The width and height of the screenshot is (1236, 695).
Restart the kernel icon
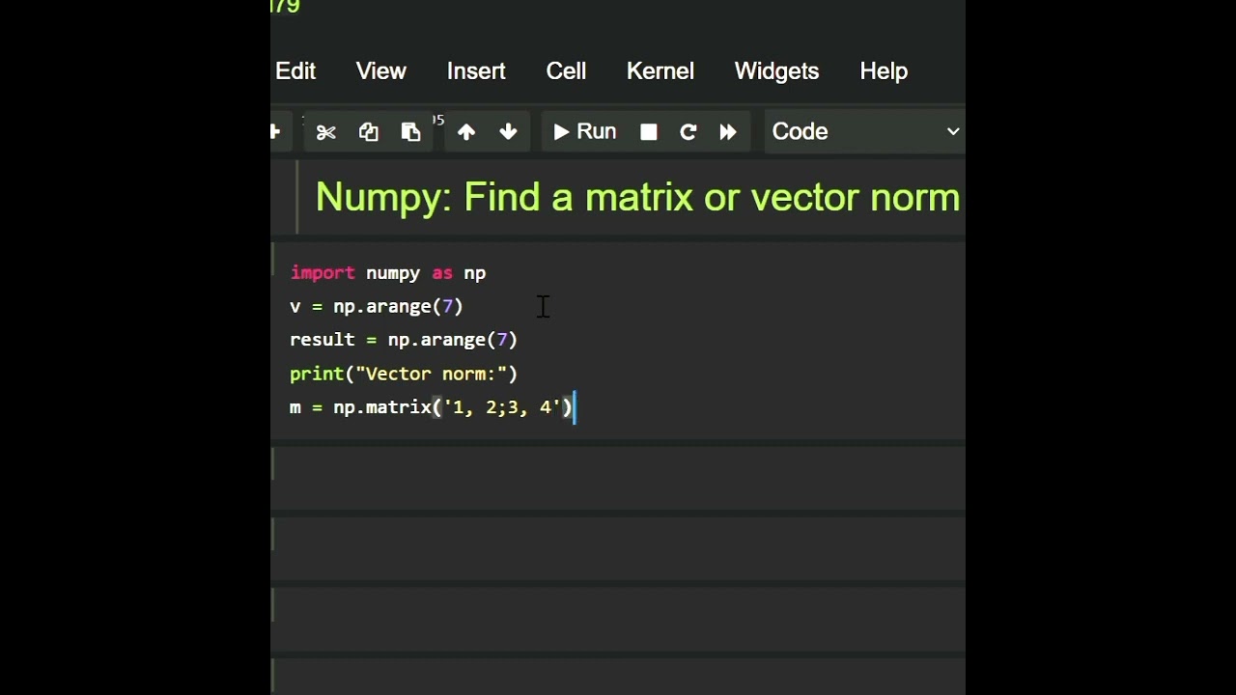coord(688,132)
